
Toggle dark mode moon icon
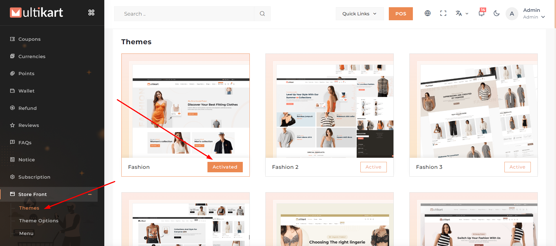496,13
